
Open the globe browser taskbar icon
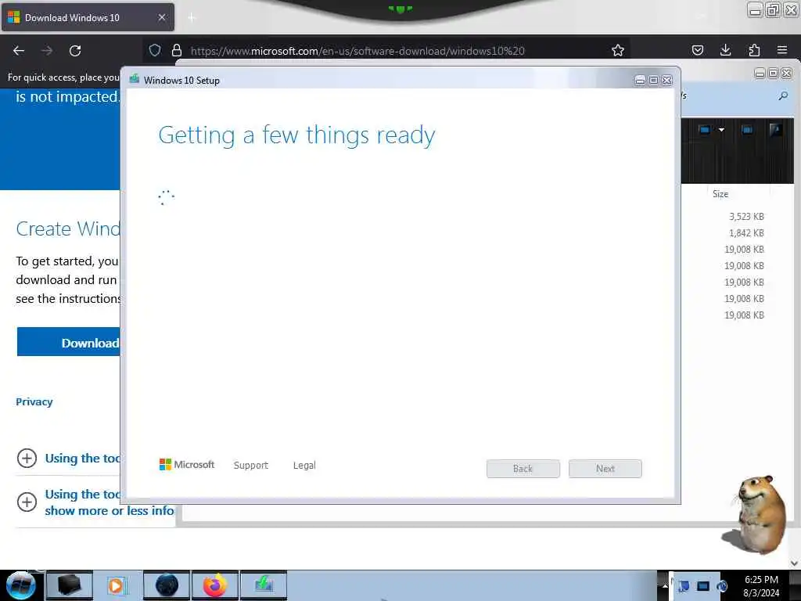(x=167, y=585)
